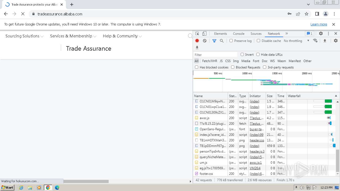
Task: Click the page back arrow
Action: (6, 14)
